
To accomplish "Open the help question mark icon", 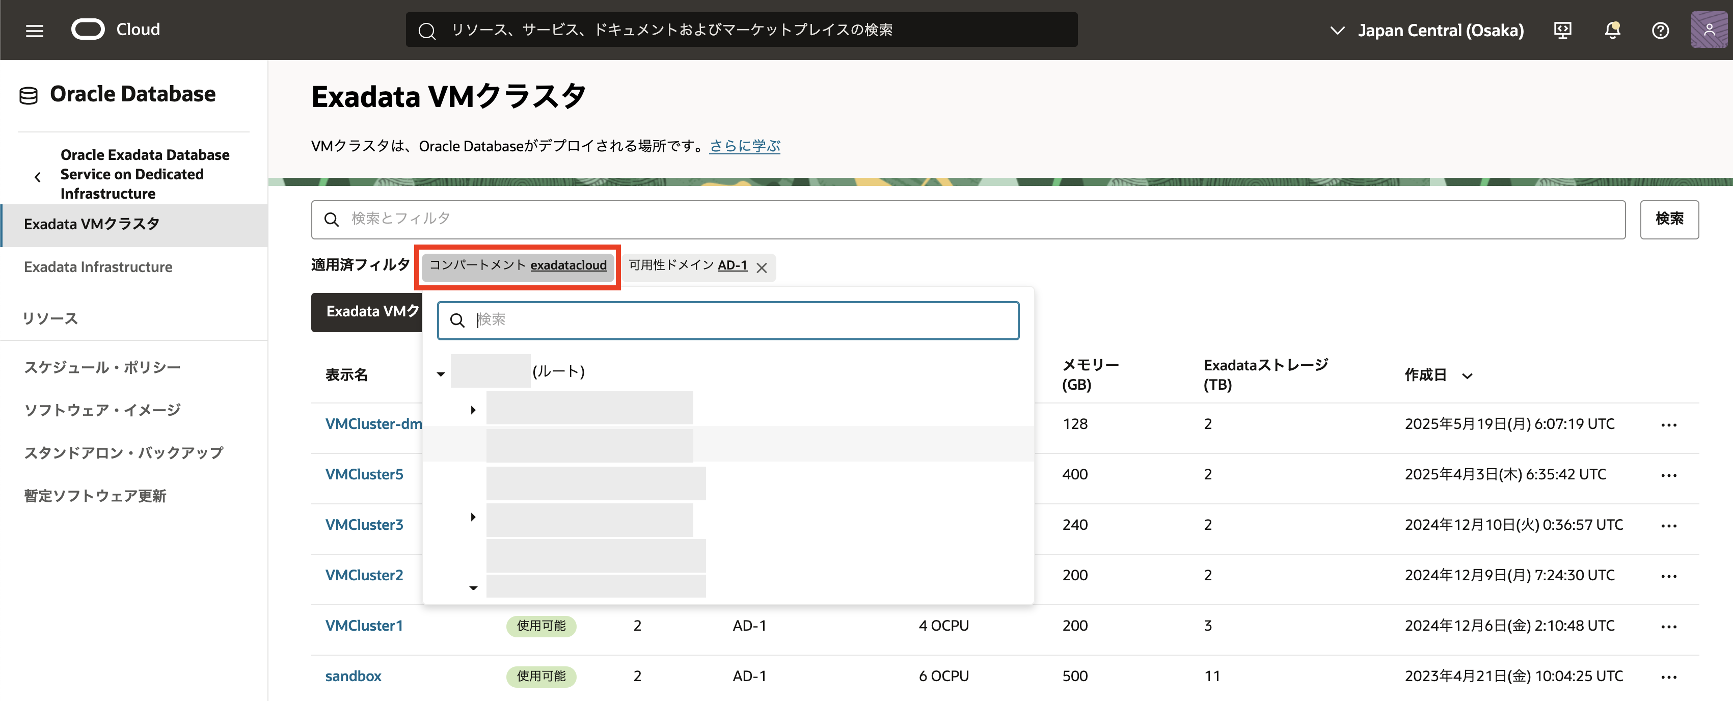I will pyautogui.click(x=1660, y=30).
